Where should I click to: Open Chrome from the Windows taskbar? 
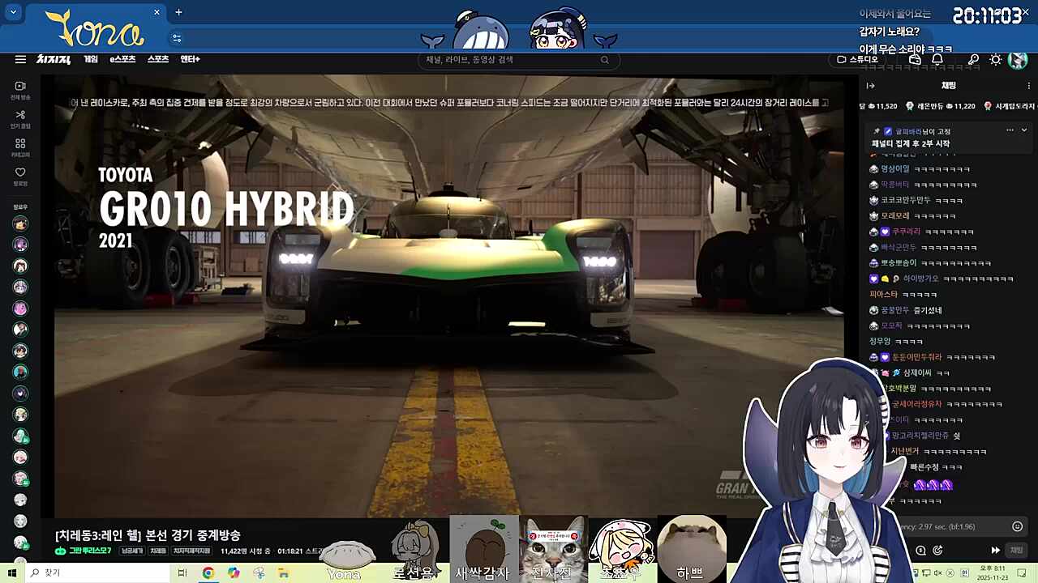coord(208,573)
